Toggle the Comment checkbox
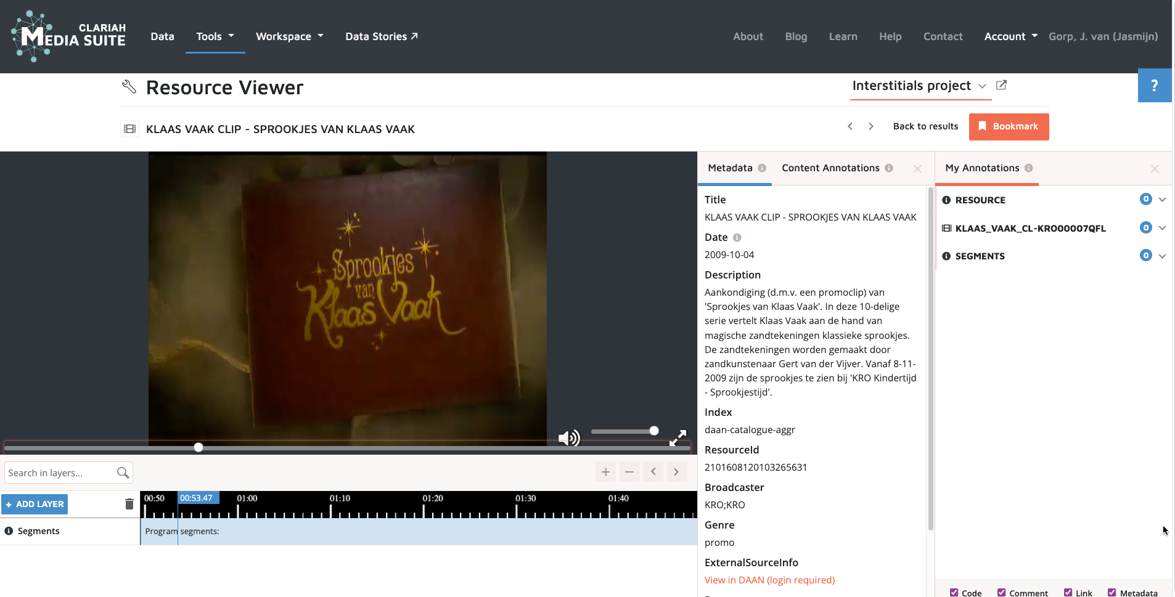Viewport: 1175px width, 597px height. click(x=1002, y=592)
